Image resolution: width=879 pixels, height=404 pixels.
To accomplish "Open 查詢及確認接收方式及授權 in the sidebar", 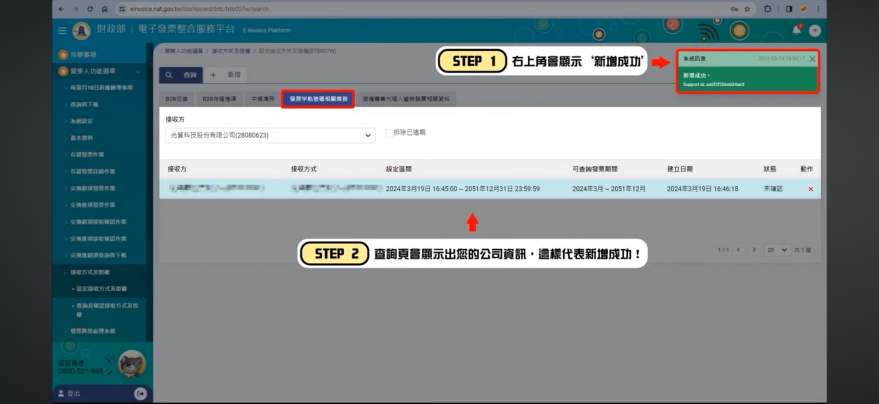I will pos(107,310).
